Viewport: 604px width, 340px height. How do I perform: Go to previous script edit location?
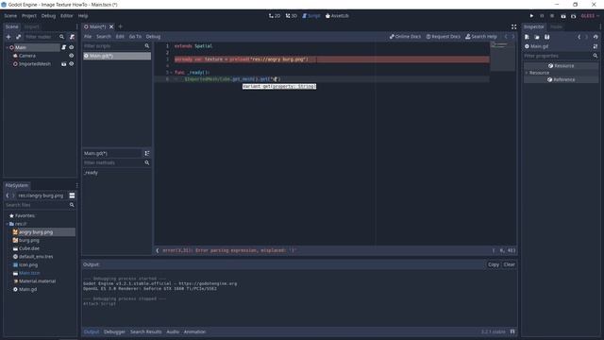coord(506,37)
